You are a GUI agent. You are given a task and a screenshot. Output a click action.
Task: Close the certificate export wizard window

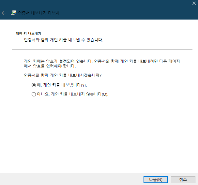(194, 3)
